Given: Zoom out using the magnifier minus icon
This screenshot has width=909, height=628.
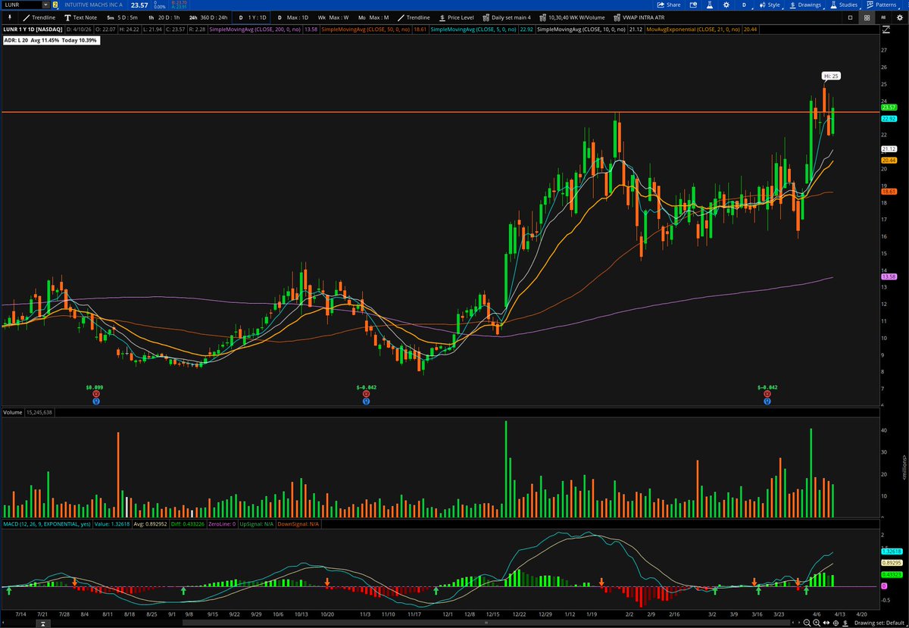Looking at the screenshot, I should [807, 623].
